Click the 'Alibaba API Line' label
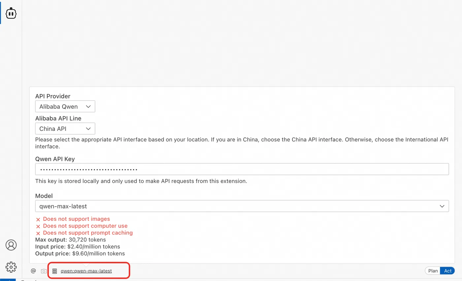 pos(58,118)
